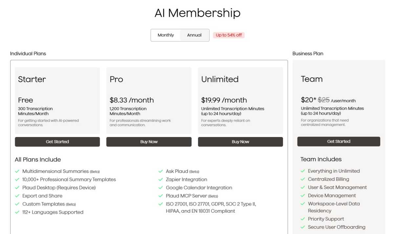Click Get Started under Starter plan

pyautogui.click(x=57, y=142)
